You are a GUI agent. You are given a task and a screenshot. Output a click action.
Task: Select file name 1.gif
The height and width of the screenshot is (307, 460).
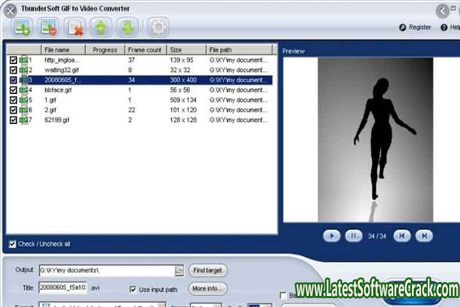pyautogui.click(x=50, y=100)
